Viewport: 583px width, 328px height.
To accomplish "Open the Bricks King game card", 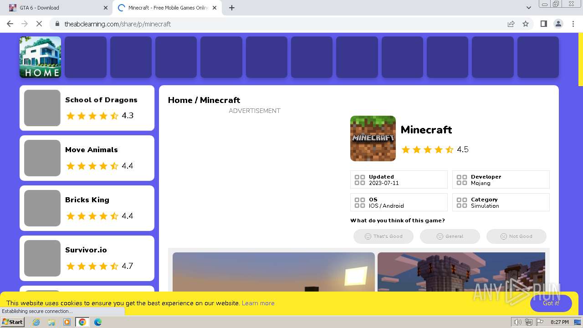I will [87, 208].
